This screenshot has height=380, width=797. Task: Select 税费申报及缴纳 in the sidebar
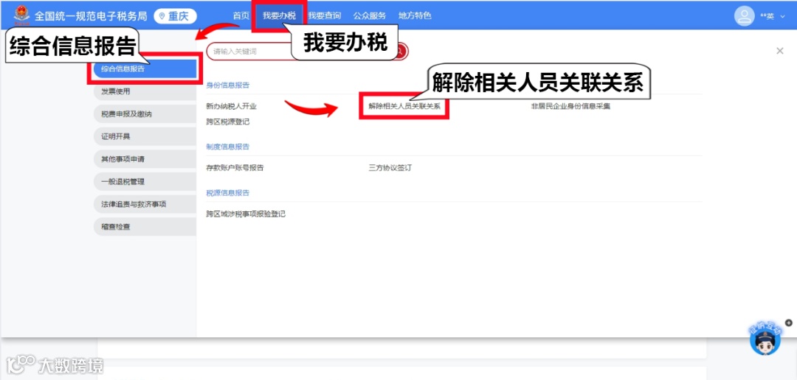click(x=145, y=114)
